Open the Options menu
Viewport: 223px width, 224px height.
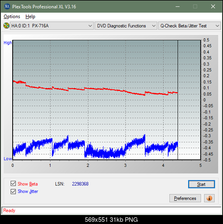point(12,17)
